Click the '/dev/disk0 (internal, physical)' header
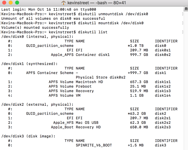 click(x=37, y=37)
